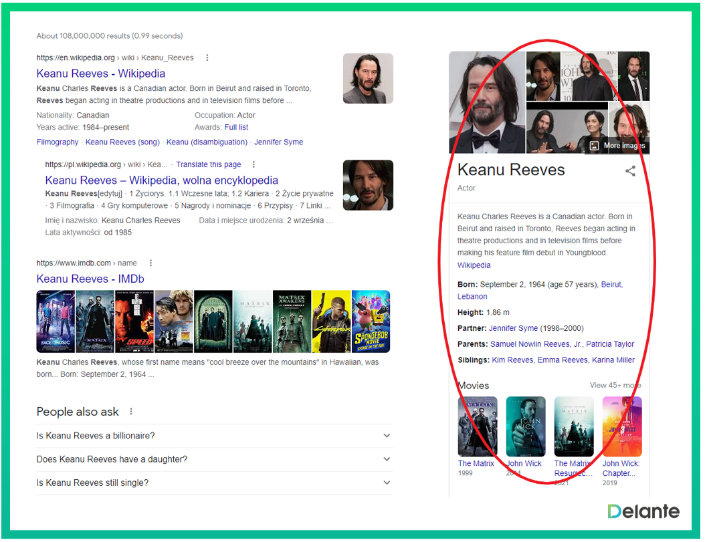Click the More images icon in the knowledge panel
705x542 pixels.
[594, 146]
